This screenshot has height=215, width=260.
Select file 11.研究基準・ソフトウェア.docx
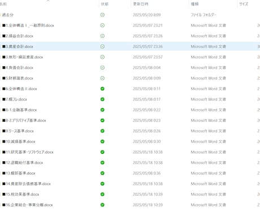[28, 152]
